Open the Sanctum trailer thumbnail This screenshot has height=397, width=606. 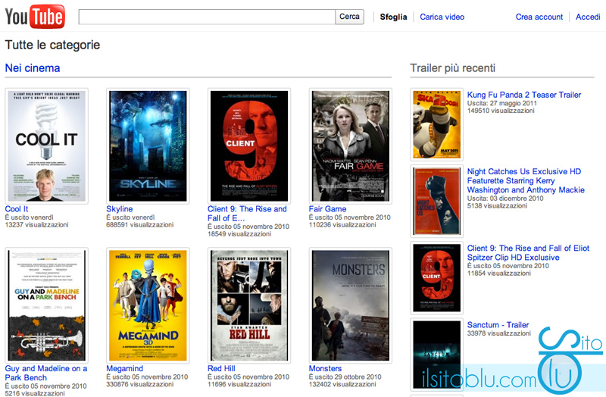tap(437, 355)
